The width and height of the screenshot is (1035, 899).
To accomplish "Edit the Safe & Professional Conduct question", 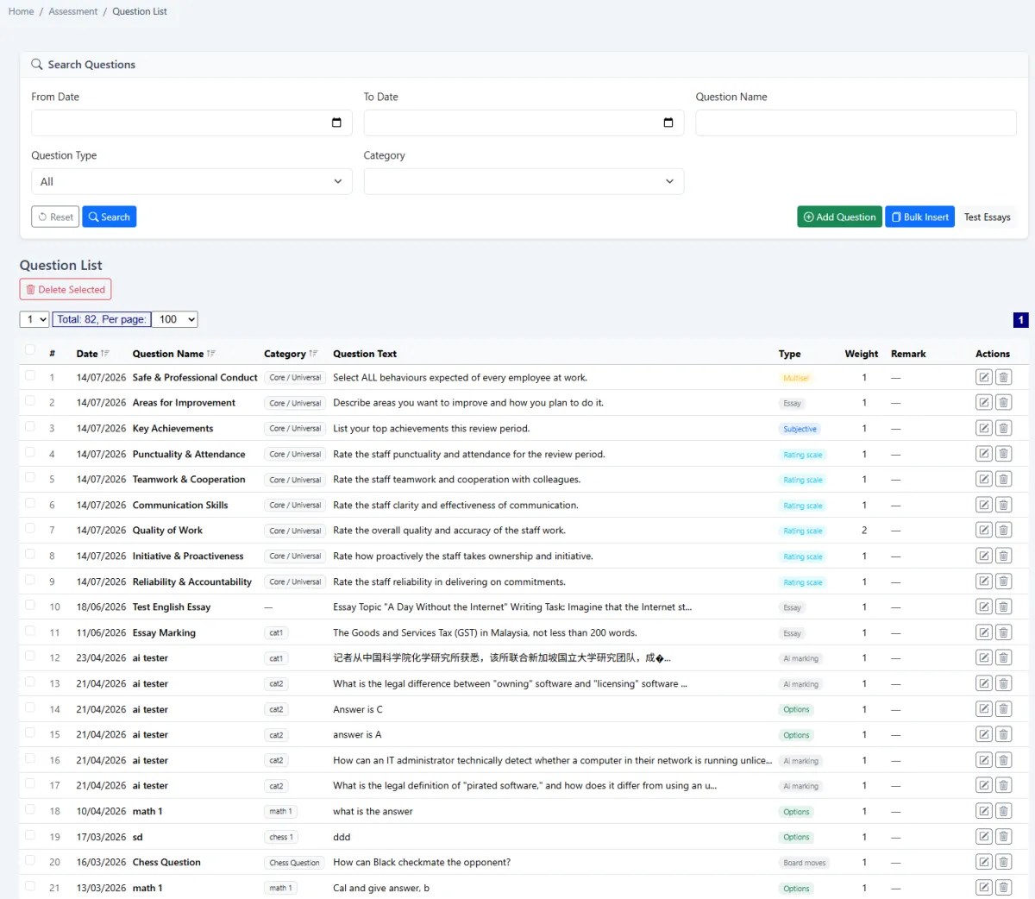I will click(x=984, y=377).
